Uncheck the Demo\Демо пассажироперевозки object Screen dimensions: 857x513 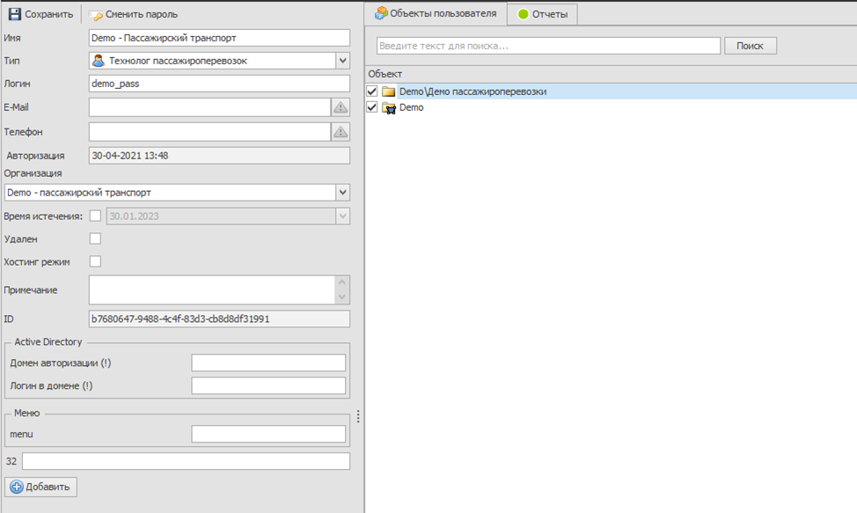coord(372,92)
